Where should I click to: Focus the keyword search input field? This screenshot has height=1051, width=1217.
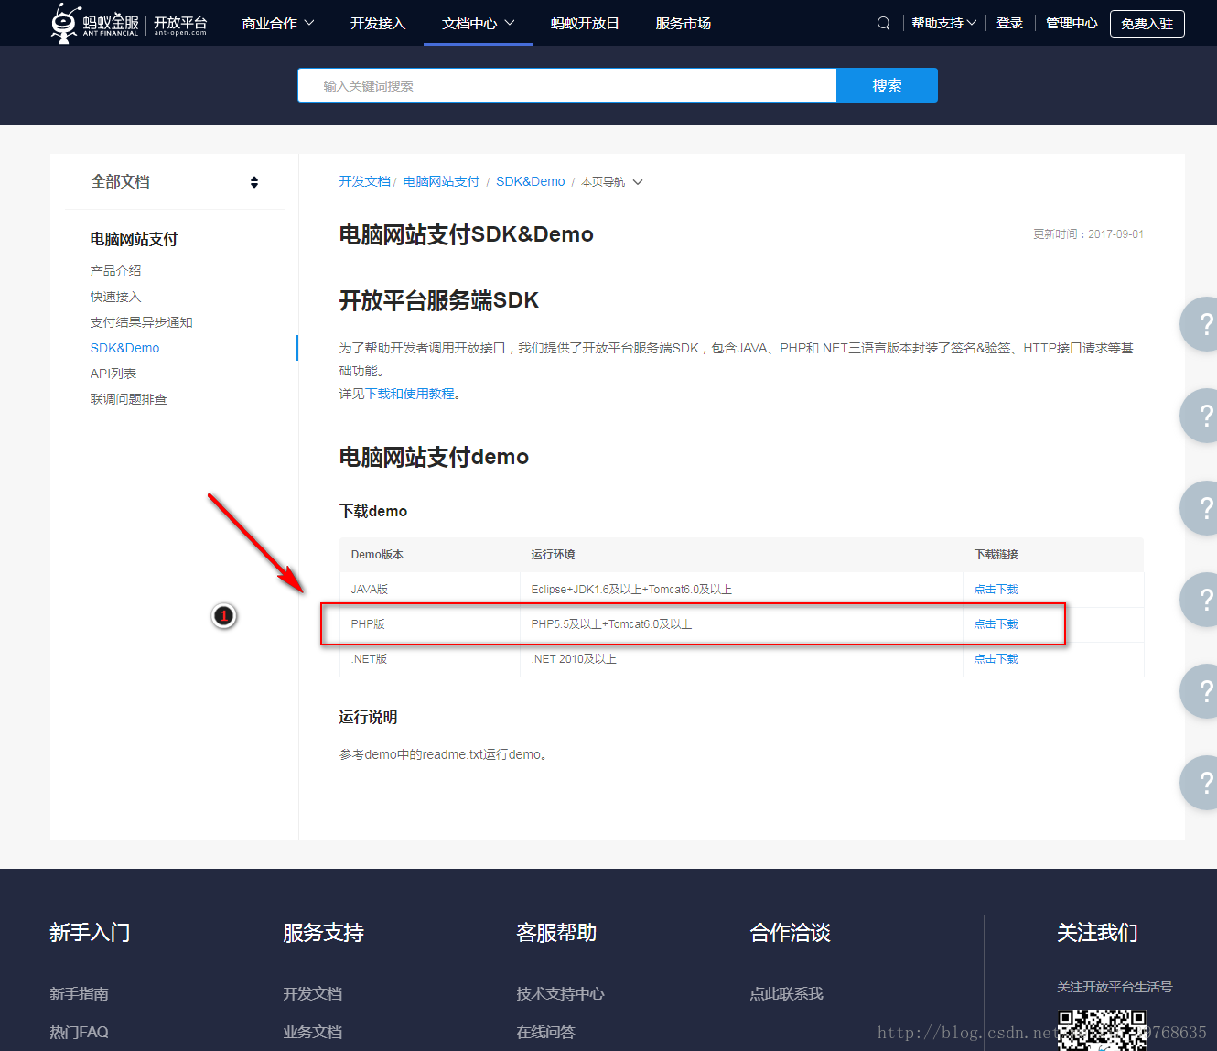tap(567, 85)
